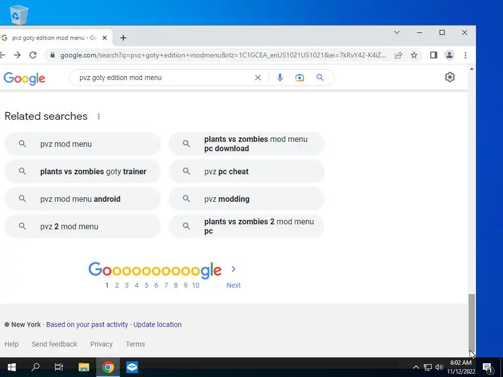This screenshot has height=377, width=503.
Task: Open Google quick settings gear
Action: (450, 77)
